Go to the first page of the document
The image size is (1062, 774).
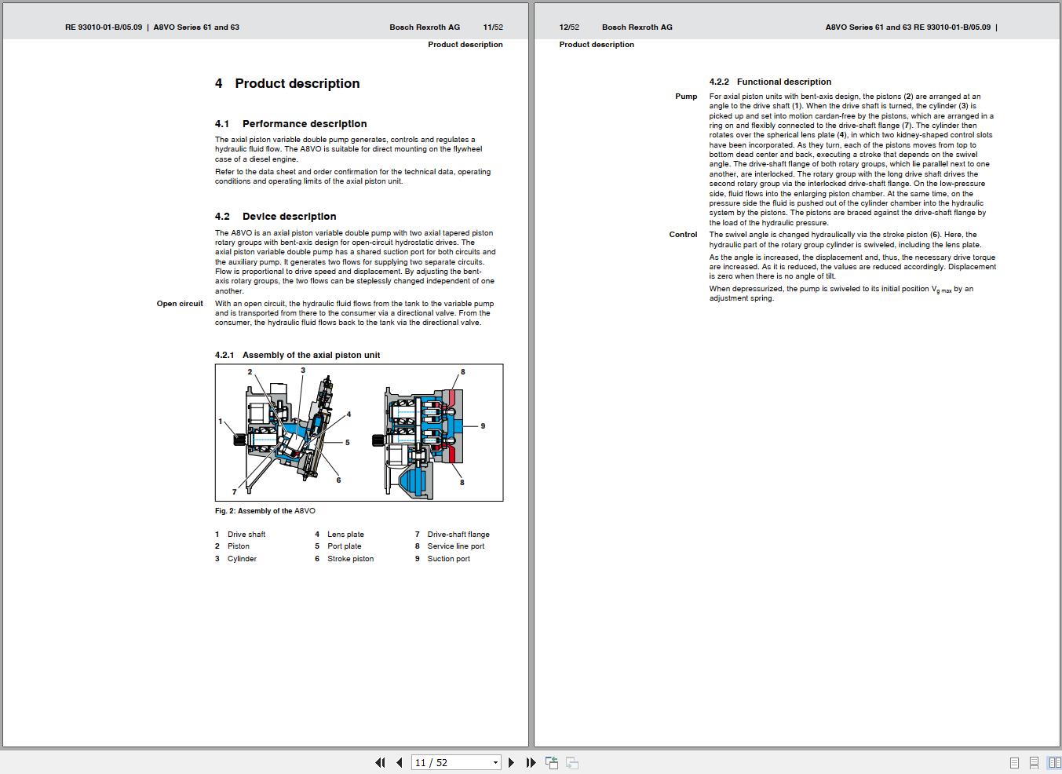[x=380, y=762]
